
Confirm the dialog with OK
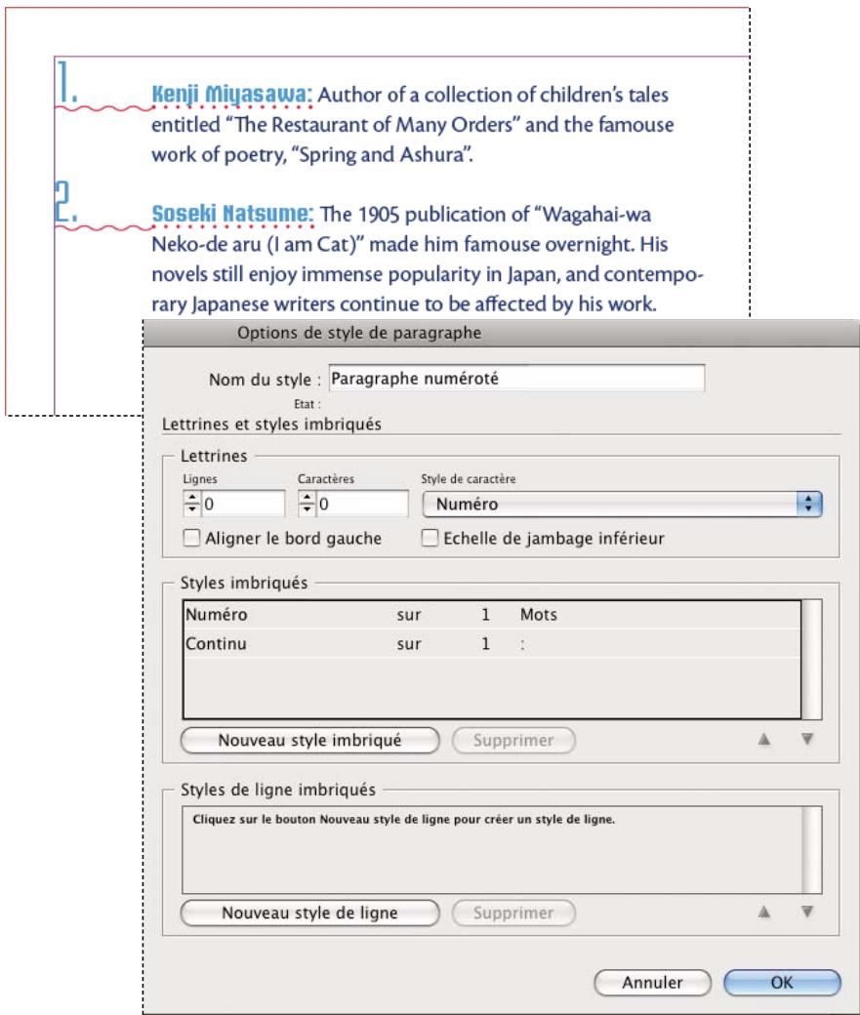pyautogui.click(x=782, y=983)
